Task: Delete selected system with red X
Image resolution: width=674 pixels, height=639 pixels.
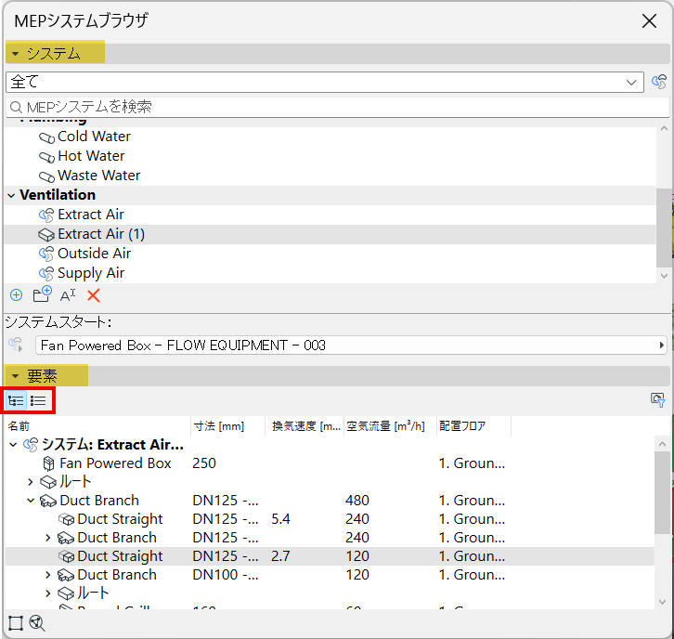Action: pyautogui.click(x=93, y=295)
